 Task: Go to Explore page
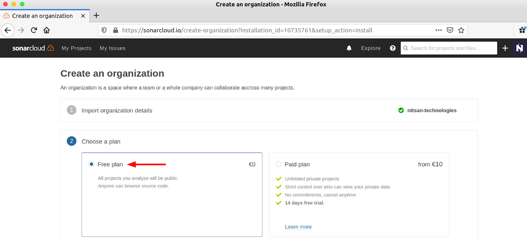coord(371,48)
